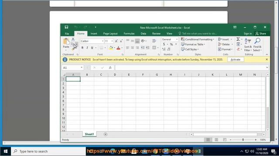279x156 pixels.
Task: Open Sort & Filter menu
Action: click(x=248, y=45)
